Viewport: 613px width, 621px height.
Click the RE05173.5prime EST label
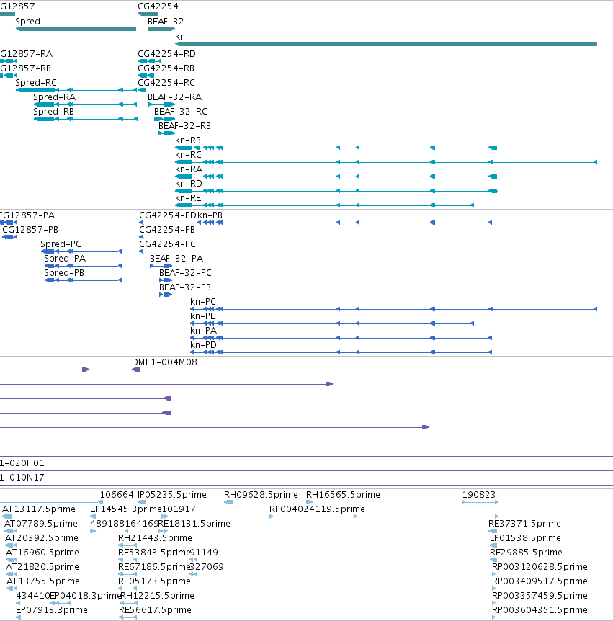[154, 581]
